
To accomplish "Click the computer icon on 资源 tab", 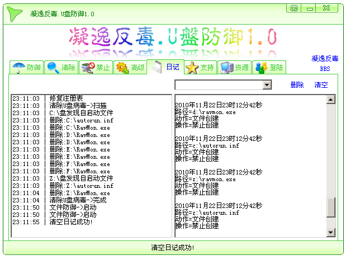I will 226,68.
